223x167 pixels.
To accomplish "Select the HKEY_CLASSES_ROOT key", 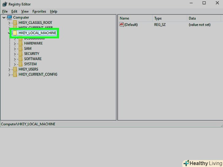I will (x=35, y=23).
